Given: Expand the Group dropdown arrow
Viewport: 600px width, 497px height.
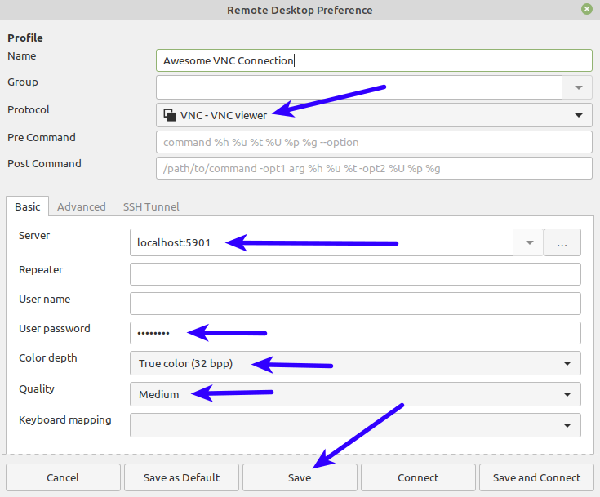Looking at the screenshot, I should [x=578, y=87].
